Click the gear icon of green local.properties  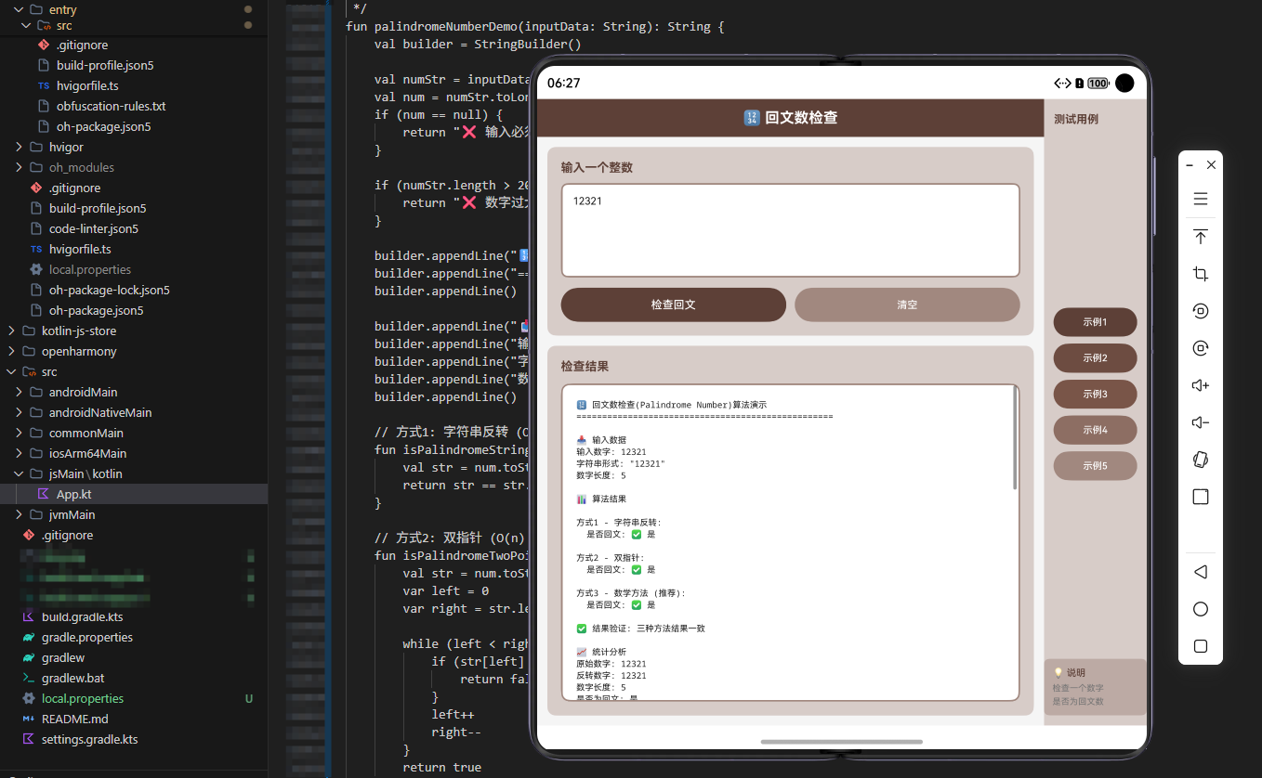click(x=28, y=698)
